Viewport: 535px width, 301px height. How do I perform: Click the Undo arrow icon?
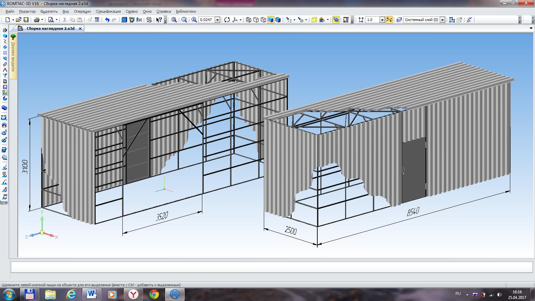[x=107, y=20]
